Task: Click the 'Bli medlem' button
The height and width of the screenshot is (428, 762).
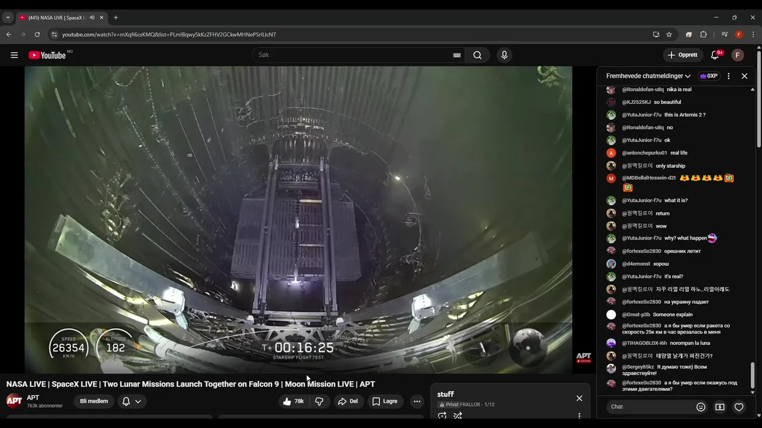Action: click(x=94, y=401)
